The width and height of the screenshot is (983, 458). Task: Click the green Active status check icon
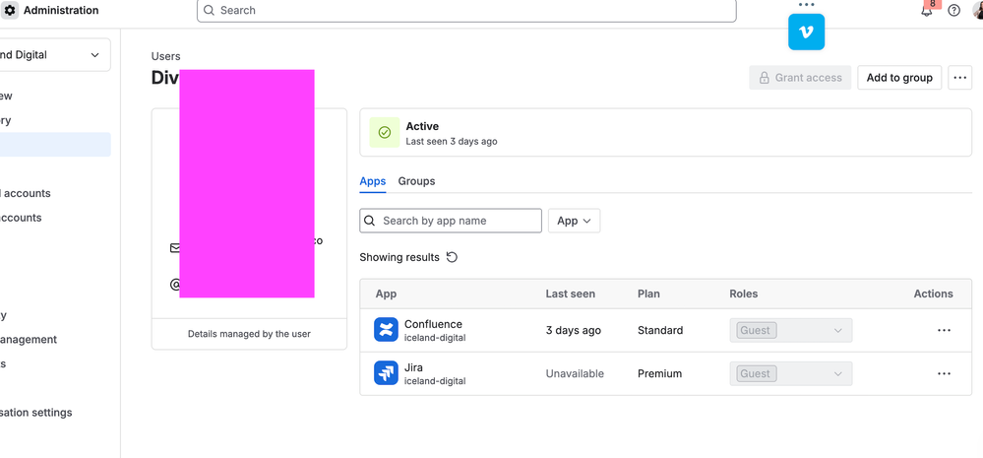coord(385,132)
